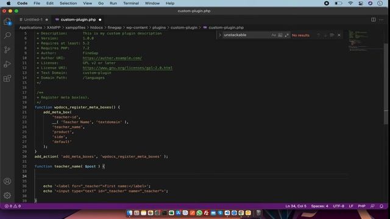Open the Window menu
Screen dimensions: 390x219
tap(152, 3)
